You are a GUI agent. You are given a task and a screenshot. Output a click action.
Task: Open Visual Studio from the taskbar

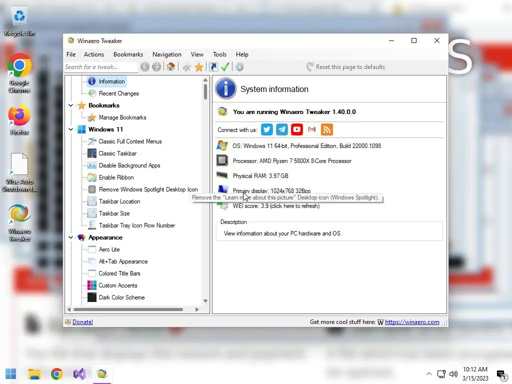pyautogui.click(x=79, y=374)
